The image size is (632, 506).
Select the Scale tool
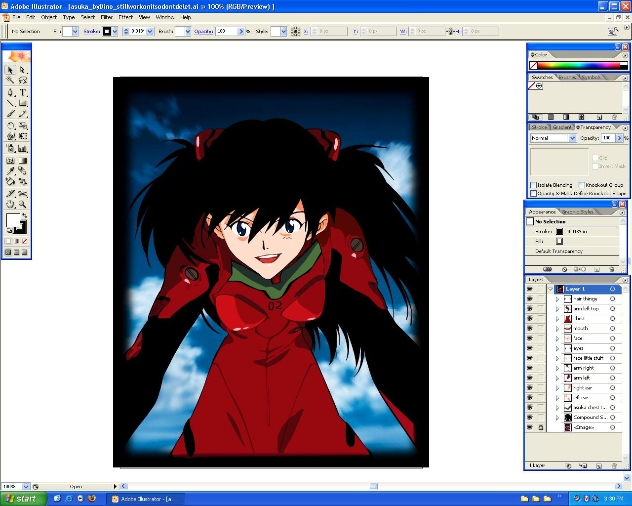click(23, 126)
